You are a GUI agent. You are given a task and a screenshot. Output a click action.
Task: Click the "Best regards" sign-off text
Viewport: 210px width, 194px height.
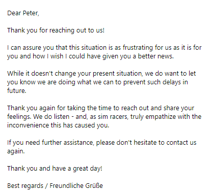pos(25,186)
